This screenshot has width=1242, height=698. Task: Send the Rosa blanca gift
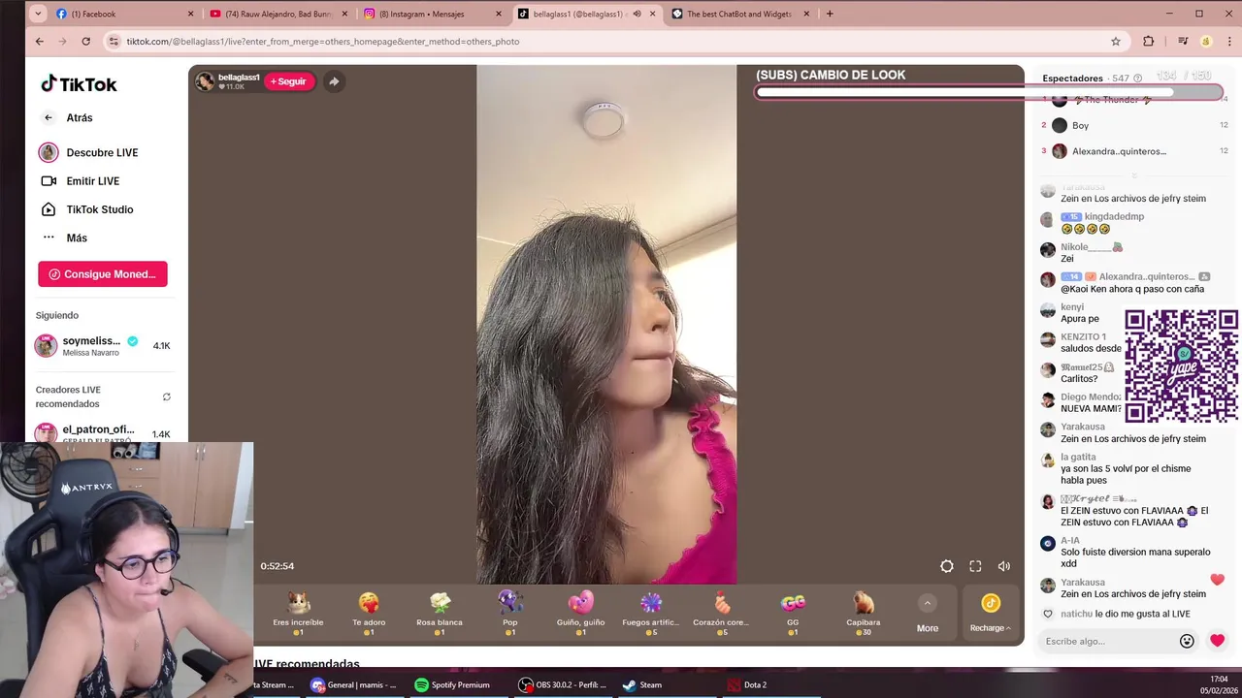(x=440, y=613)
